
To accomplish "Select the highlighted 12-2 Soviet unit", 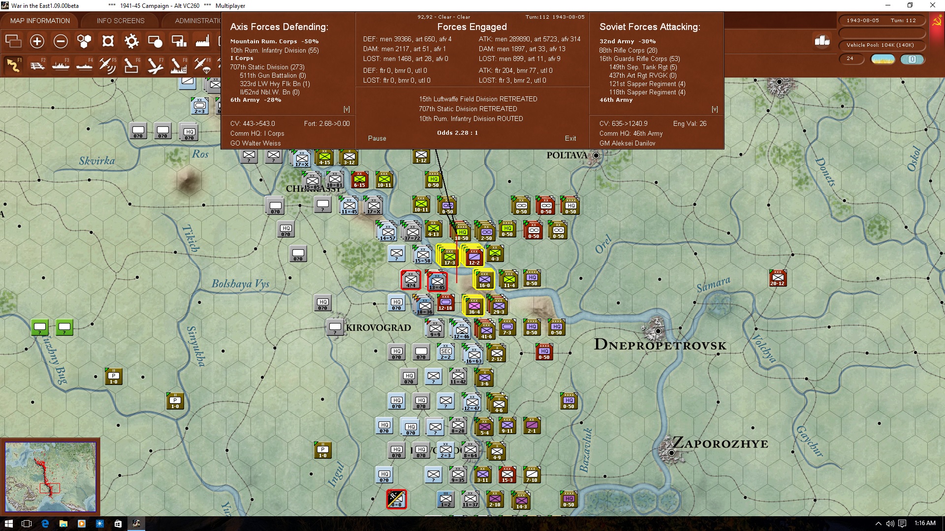I will [474, 256].
